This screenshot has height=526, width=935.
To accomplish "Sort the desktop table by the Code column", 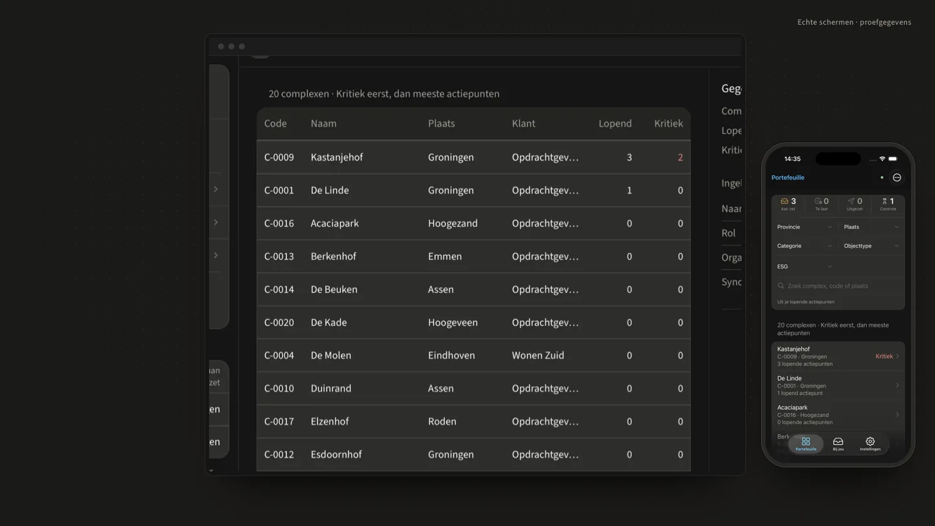I will 275,123.
